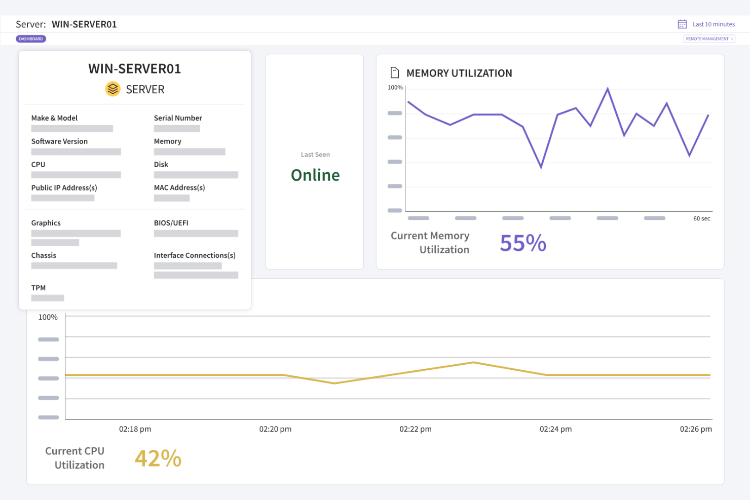Viewport: 750px width, 500px height.
Task: Click the WIN-SERVER01 title in the header
Action: click(x=84, y=24)
